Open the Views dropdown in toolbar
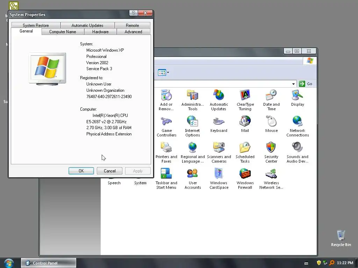 pos(164,73)
